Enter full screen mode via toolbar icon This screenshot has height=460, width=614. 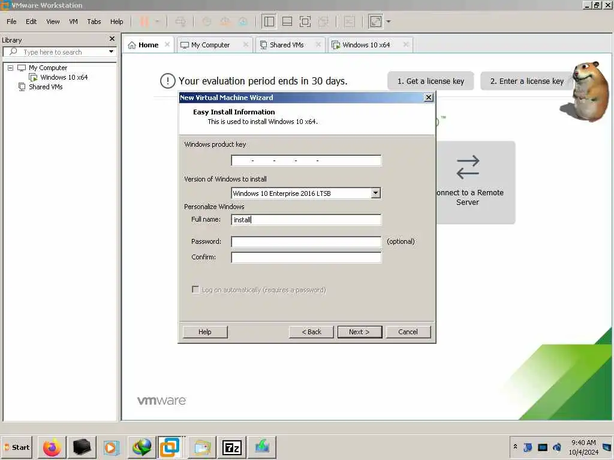[x=305, y=22]
